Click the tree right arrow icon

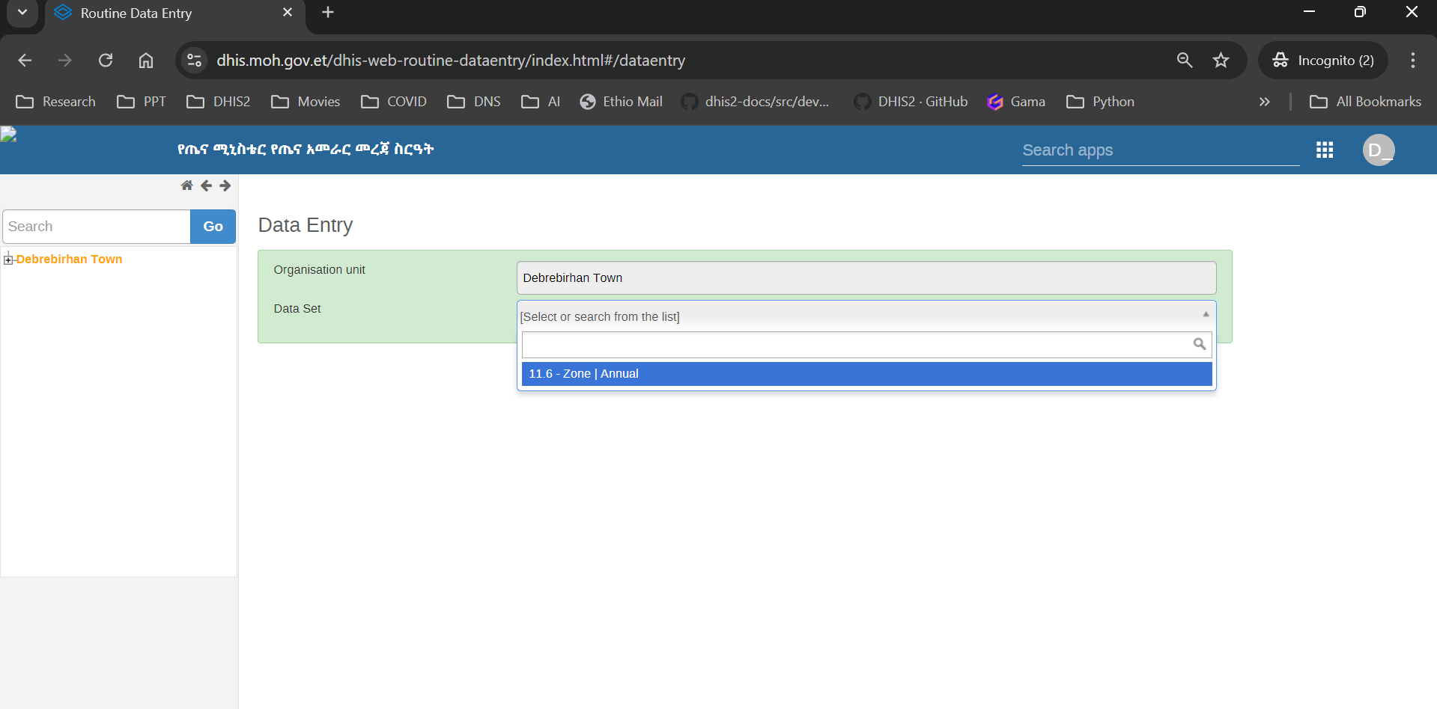(225, 185)
